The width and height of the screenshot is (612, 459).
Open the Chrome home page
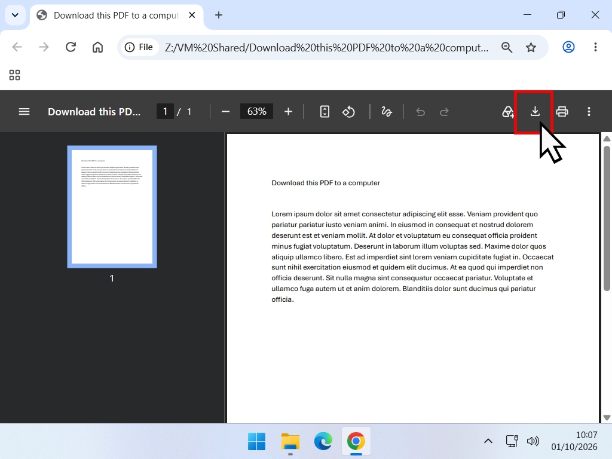click(97, 47)
